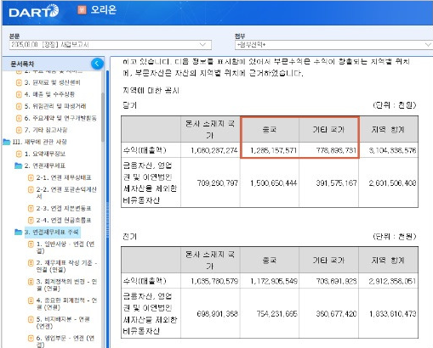Open the 첨부 attachment selection dropdown
Screen dimensions: 433x348
click(x=333, y=45)
